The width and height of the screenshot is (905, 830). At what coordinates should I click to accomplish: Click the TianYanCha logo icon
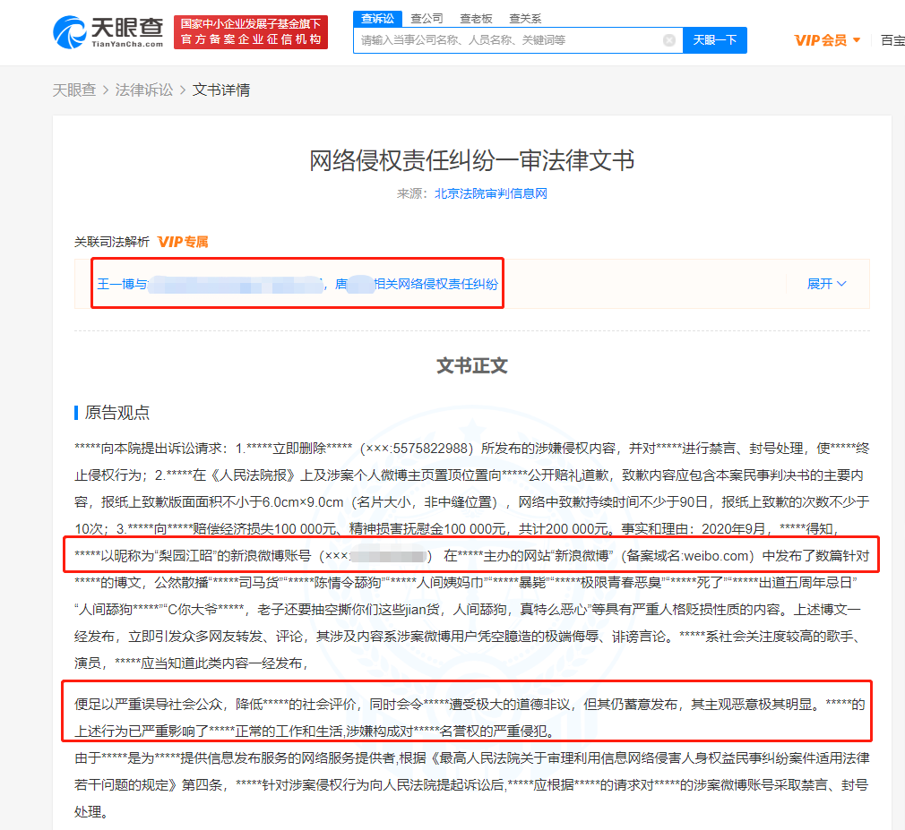coord(69,32)
